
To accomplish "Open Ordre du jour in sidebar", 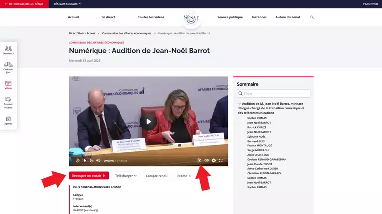I will [x=8, y=67].
